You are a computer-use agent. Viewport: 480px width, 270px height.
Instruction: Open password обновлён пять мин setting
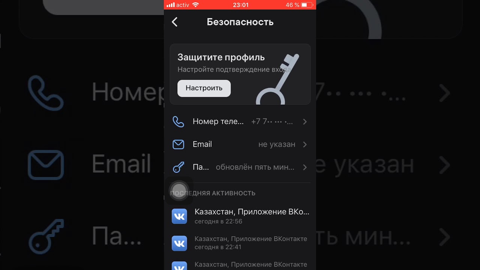(x=240, y=167)
